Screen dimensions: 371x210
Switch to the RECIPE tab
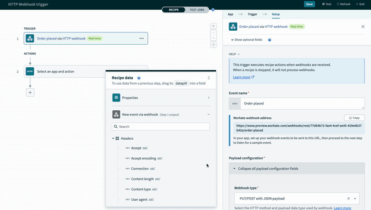[174, 10]
